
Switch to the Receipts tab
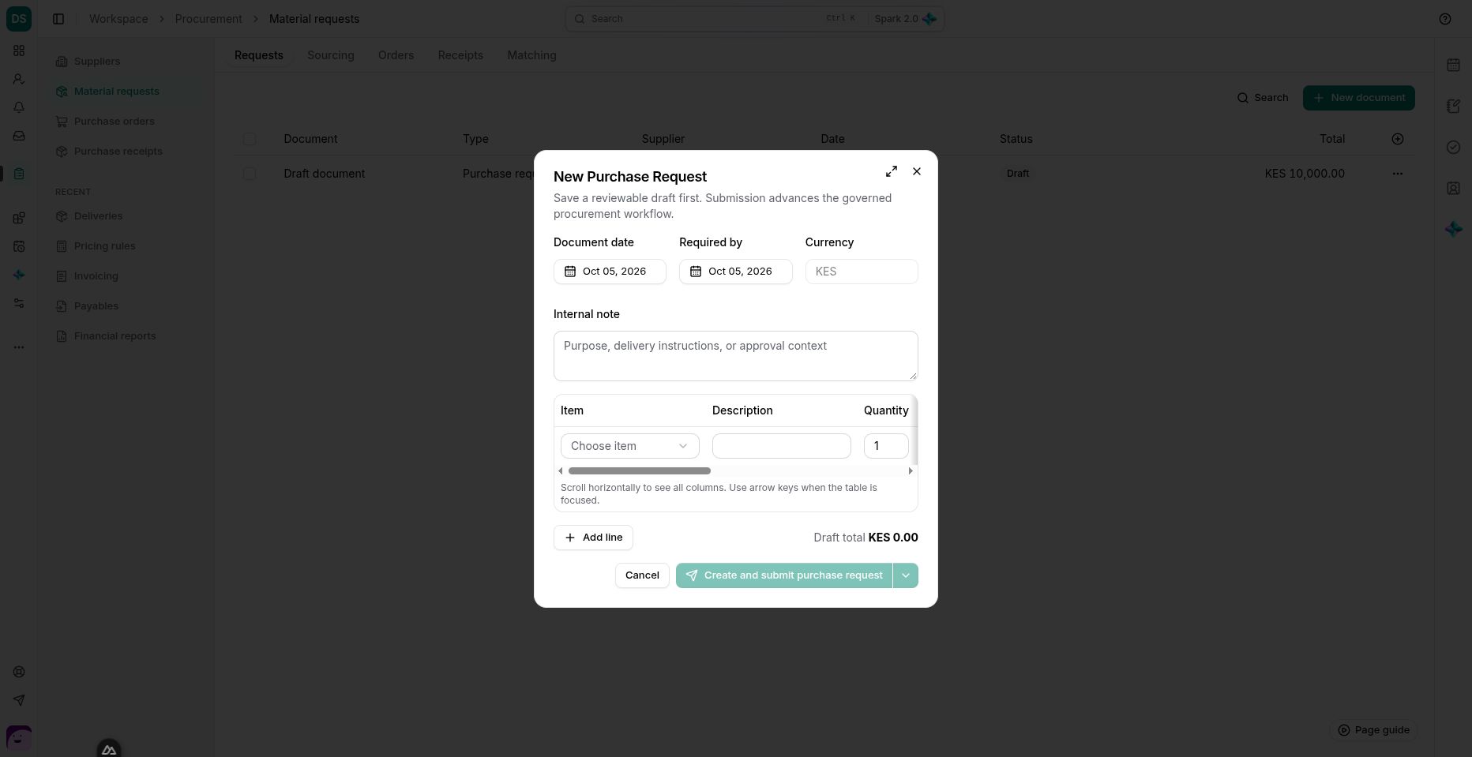[460, 55]
